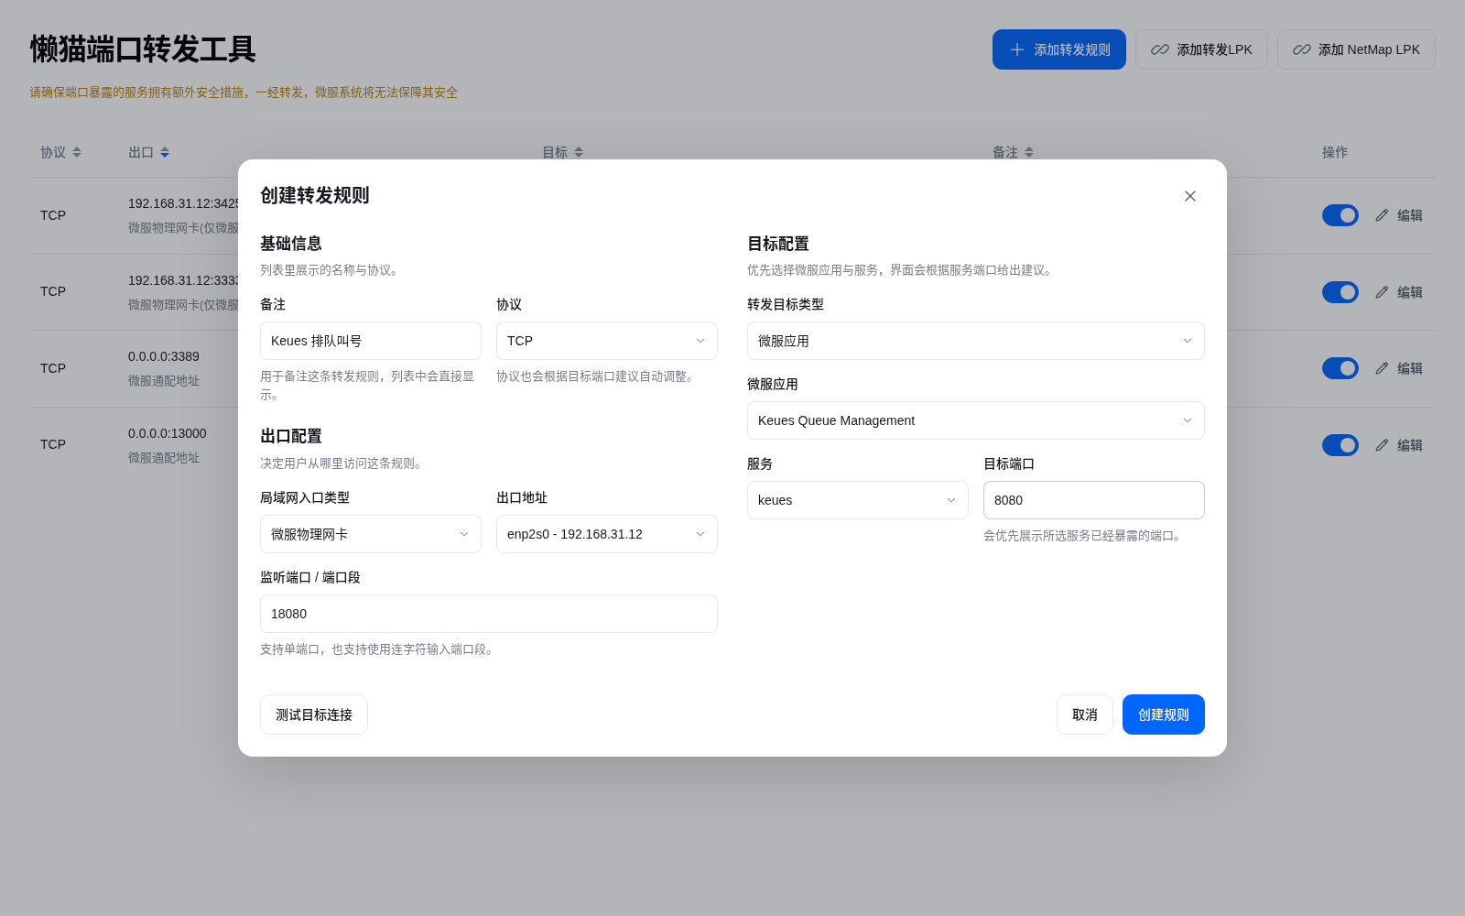Toggle off the 192.168.31.12:3333 rule switch
This screenshot has width=1465, height=916.
click(1340, 292)
